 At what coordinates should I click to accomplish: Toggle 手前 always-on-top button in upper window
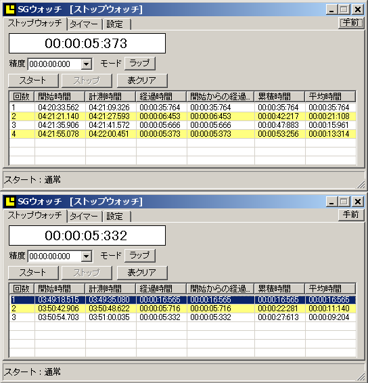[351, 23]
